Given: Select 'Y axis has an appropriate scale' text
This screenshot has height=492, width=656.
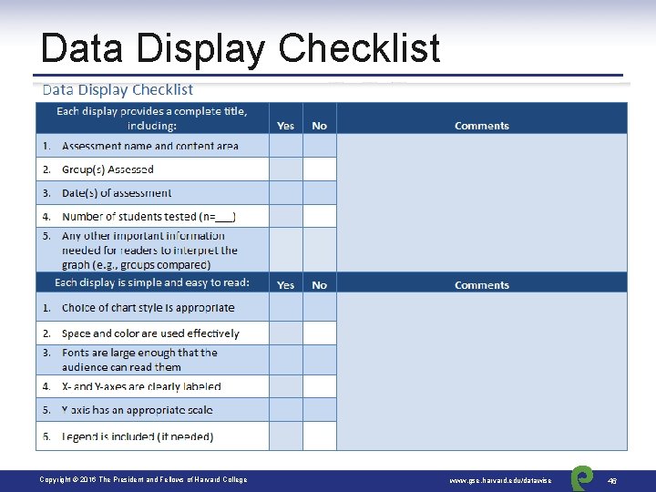Looking at the screenshot, I should (138, 410).
